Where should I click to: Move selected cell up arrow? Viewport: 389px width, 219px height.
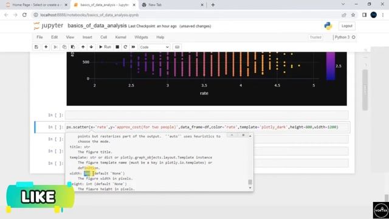click(83, 47)
